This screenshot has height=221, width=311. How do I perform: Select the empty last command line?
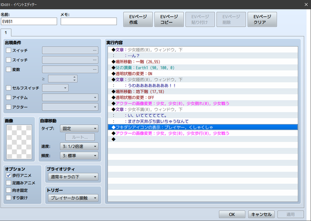point(203,139)
